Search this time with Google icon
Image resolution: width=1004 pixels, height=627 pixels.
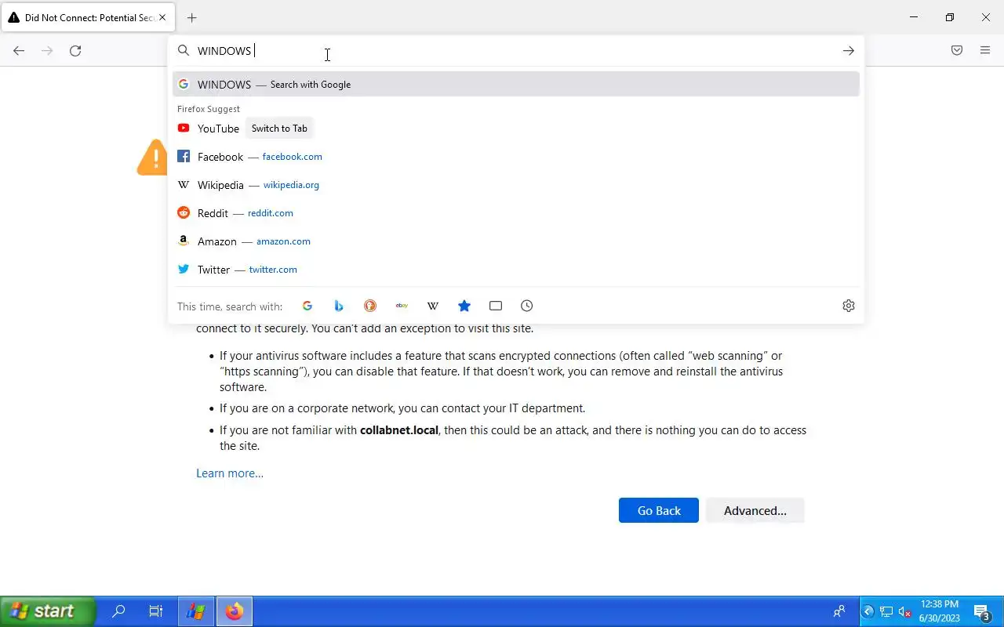coord(307,306)
